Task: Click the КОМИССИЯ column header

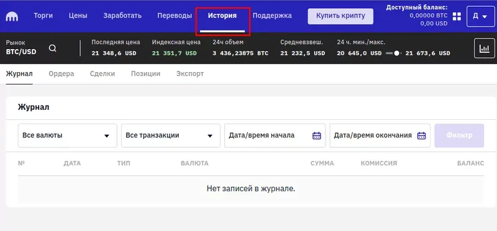Action: 379,163
